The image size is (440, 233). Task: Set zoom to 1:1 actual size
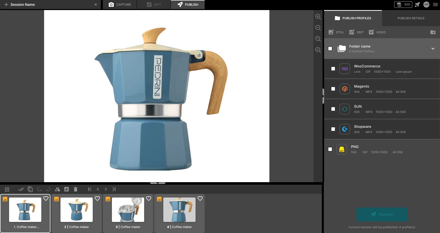pyautogui.click(x=318, y=39)
